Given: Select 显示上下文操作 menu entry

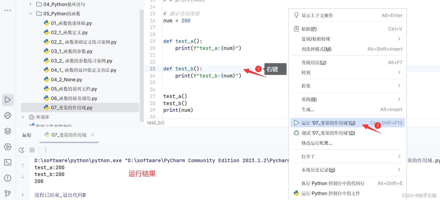Looking at the screenshot, I should 348,15.
